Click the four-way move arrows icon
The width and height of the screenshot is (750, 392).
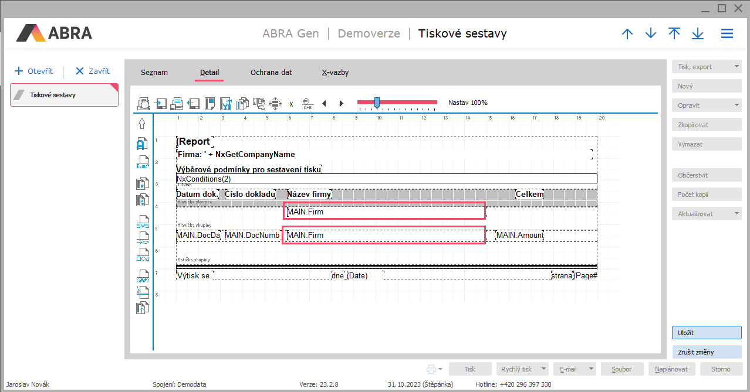coord(275,104)
